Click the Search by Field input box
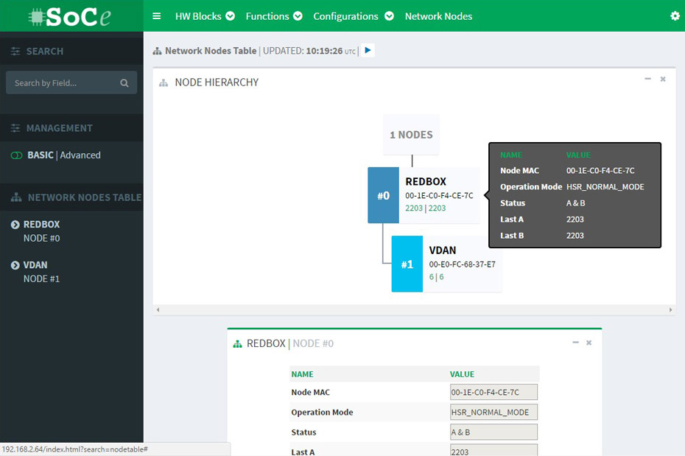This screenshot has width=685, height=456. pyautogui.click(x=63, y=83)
